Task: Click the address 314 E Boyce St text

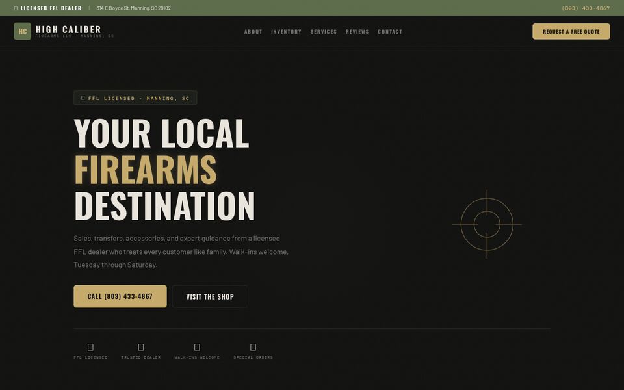Action: coord(134,8)
